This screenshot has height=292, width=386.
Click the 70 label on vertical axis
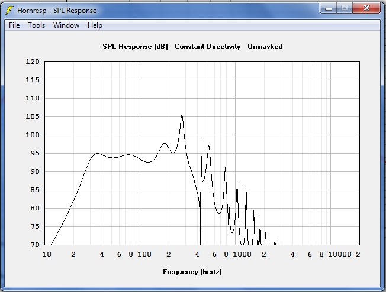click(x=35, y=245)
